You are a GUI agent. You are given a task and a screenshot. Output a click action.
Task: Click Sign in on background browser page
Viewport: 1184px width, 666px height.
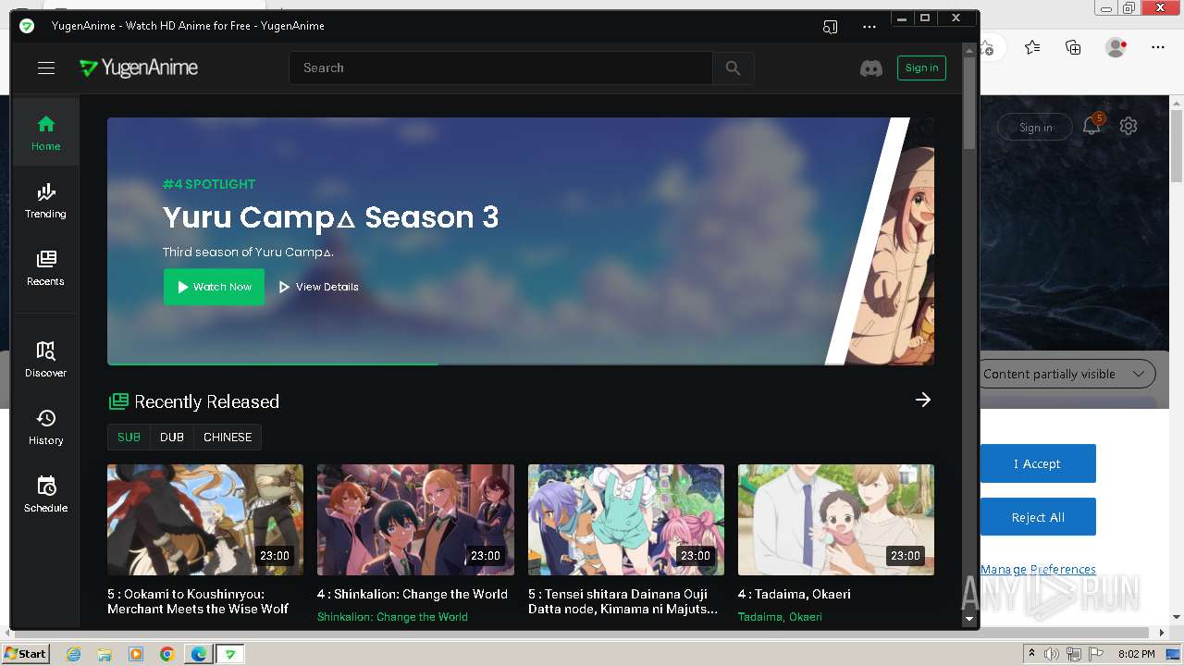[x=1035, y=128]
